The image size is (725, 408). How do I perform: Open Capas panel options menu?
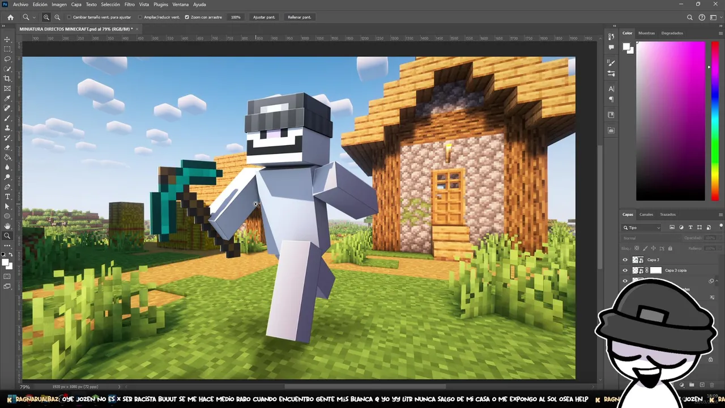point(720,214)
